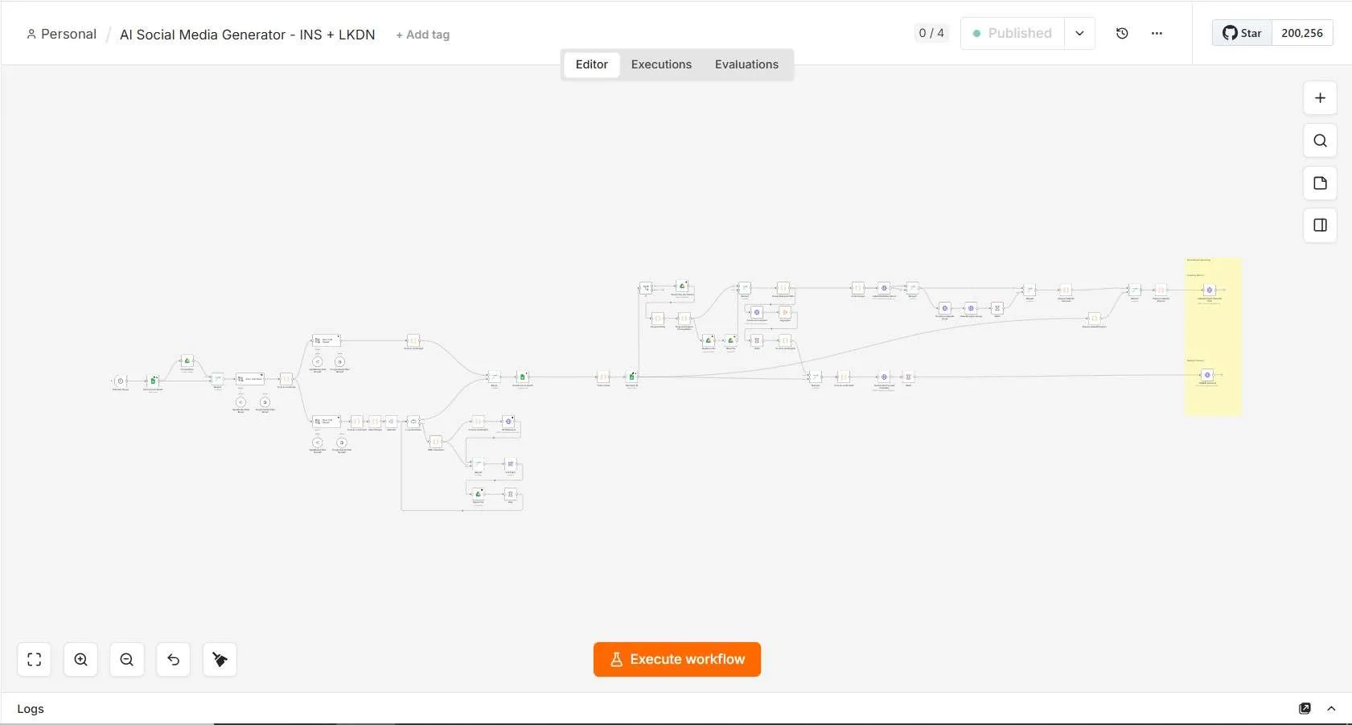Screen dimensions: 1352x725
Task: Open the add node plus button
Action: click(1320, 98)
